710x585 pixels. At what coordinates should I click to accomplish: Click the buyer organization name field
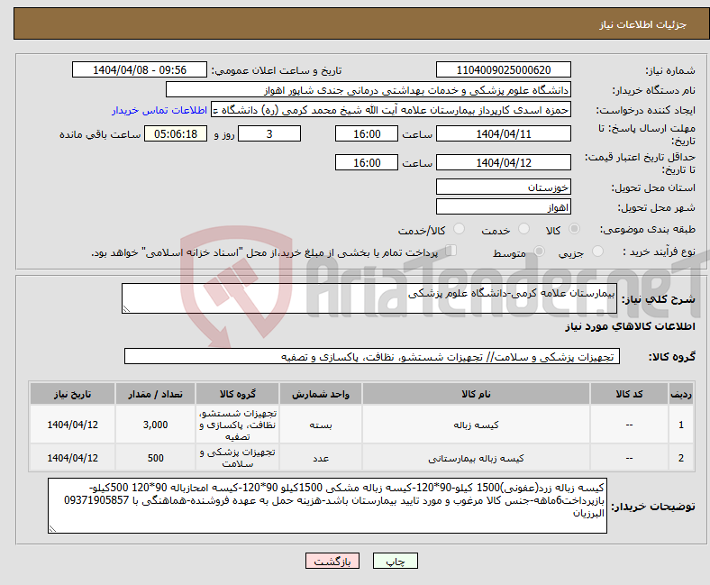tap(369, 90)
